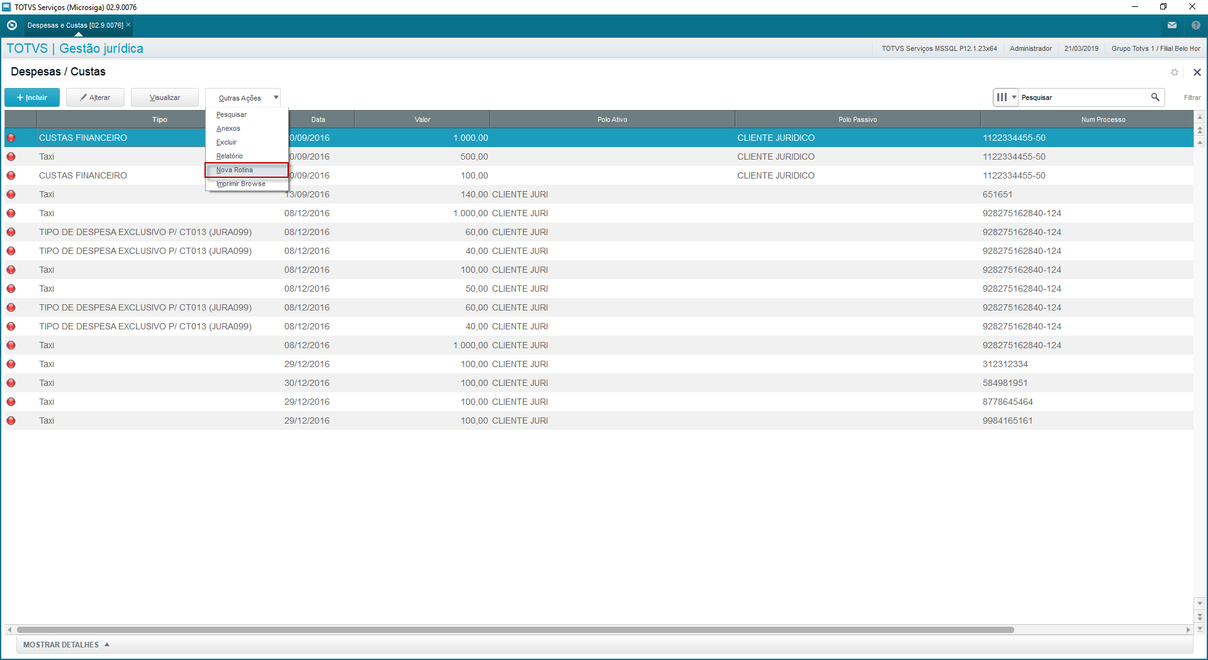Open the help question mark icon
This screenshot has width=1208, height=660.
[1195, 25]
